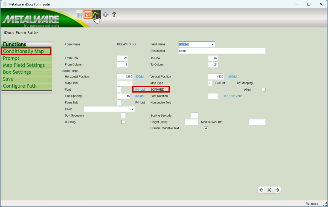The height and width of the screenshot is (207, 328).
Task: Click the Sort Sequence input box
Action: click(x=123, y=116)
